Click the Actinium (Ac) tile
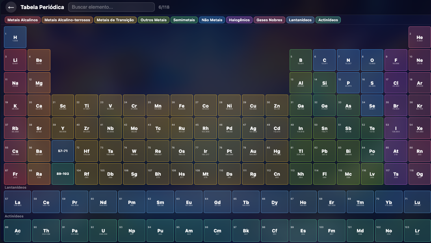 click(17, 231)
